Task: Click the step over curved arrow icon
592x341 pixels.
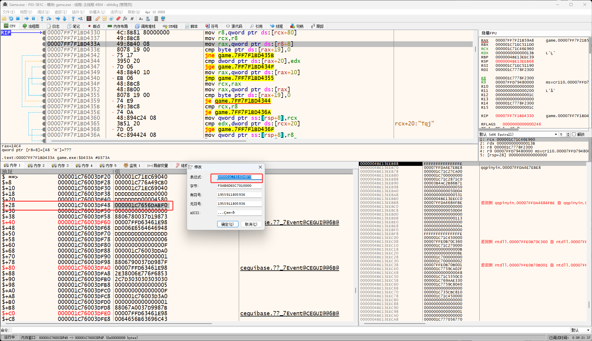Action: [x=49, y=19]
